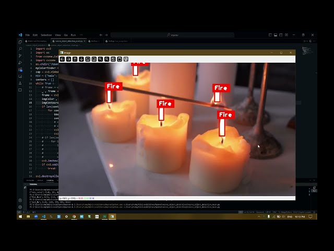Pan image up in image window toolbar
Image resolution: width=334 pixels, height=251 pixels.
(x=75, y=59)
